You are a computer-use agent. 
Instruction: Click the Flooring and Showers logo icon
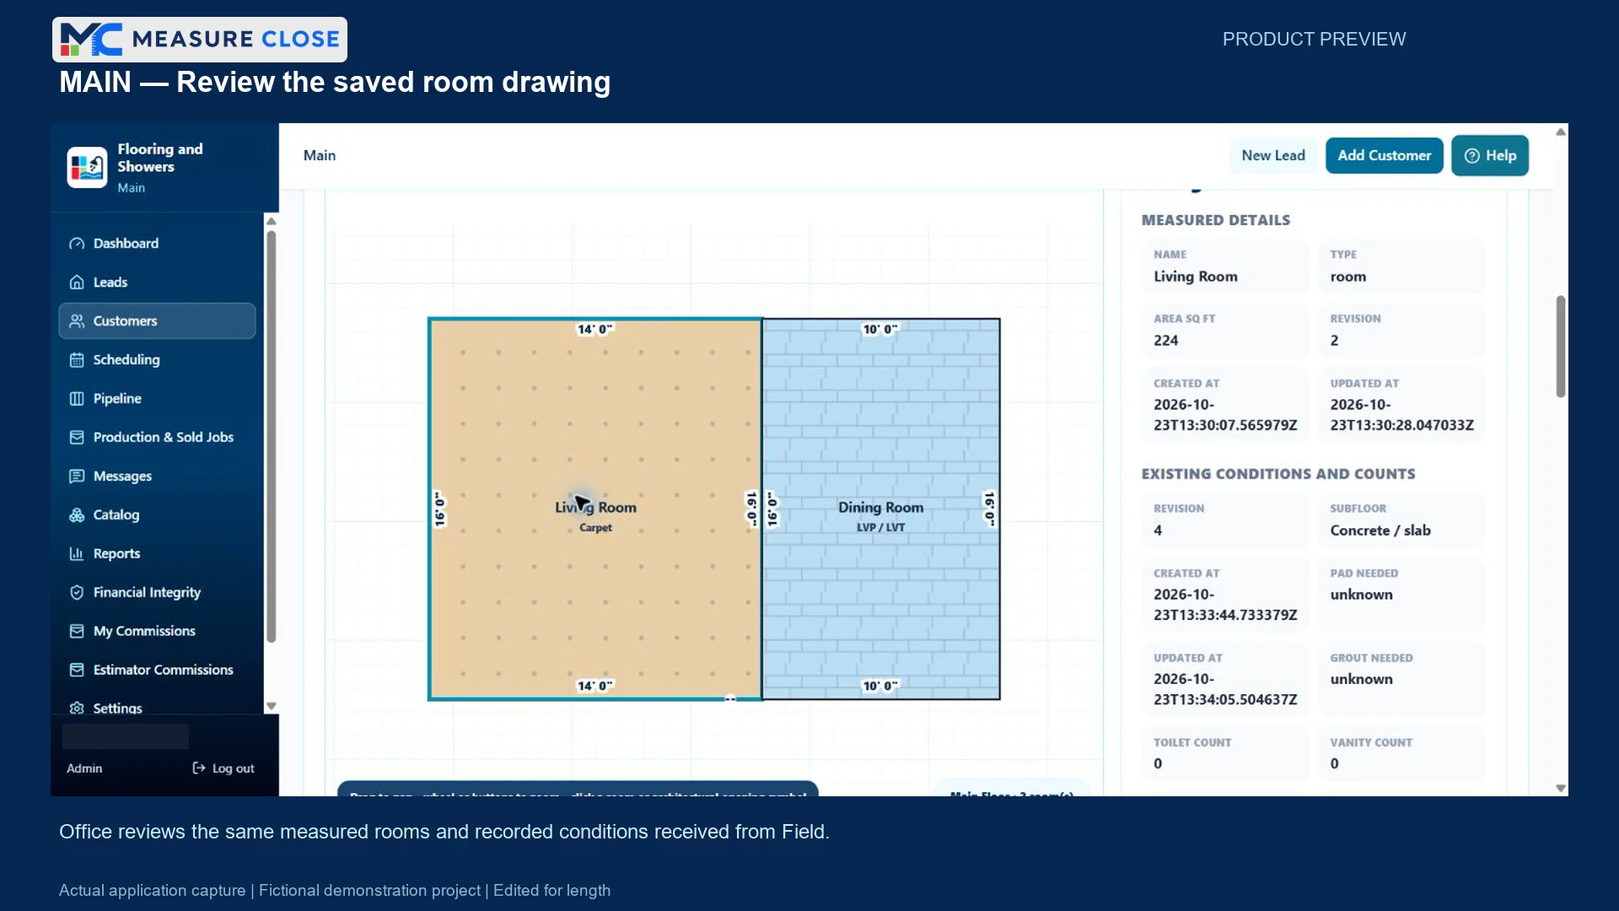click(x=88, y=167)
